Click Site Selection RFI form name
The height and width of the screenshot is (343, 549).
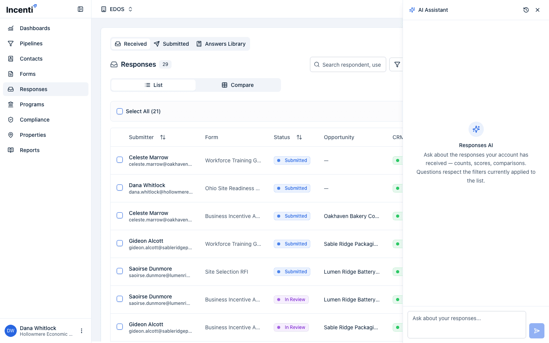(226, 272)
